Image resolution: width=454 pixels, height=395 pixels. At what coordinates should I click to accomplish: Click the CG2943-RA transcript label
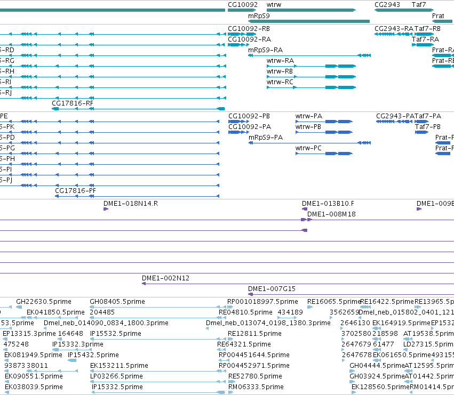pos(394,29)
